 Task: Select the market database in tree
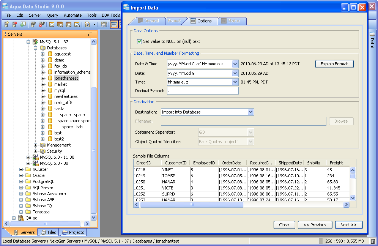coord(60,84)
